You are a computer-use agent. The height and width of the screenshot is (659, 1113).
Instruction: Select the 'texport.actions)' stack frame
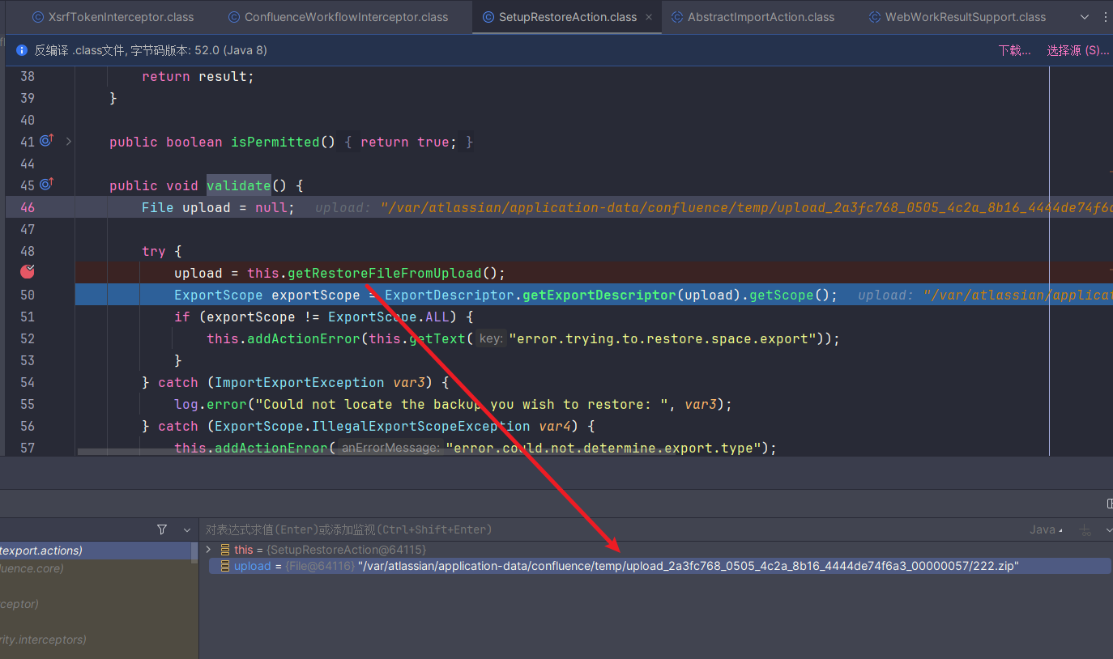coord(96,551)
